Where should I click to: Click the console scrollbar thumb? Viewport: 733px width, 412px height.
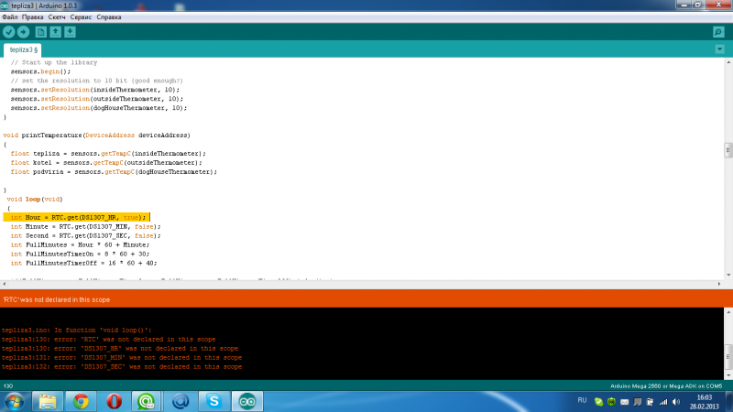[728, 356]
